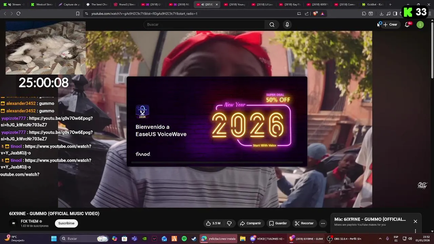The height and width of the screenshot is (244, 434).
Task: Open a new browser tab
Action: (390, 4)
